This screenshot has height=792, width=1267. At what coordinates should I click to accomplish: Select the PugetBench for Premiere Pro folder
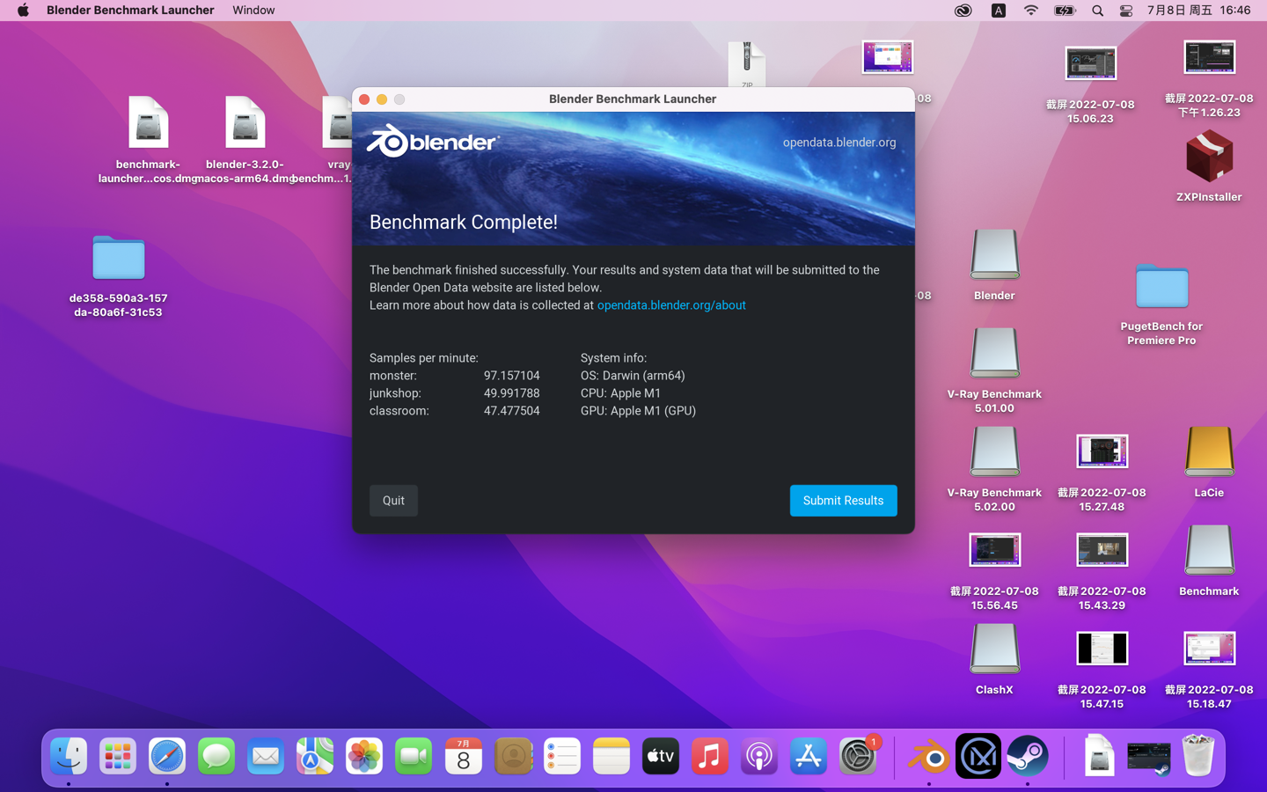pos(1161,285)
